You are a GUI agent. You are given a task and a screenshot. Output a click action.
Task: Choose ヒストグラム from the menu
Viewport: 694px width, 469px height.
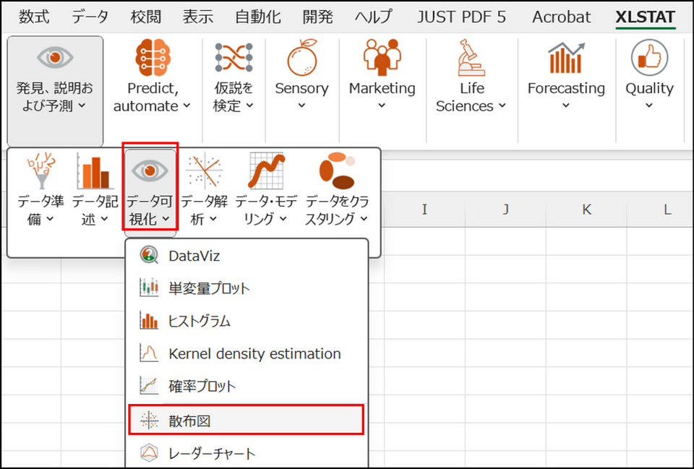(247, 322)
